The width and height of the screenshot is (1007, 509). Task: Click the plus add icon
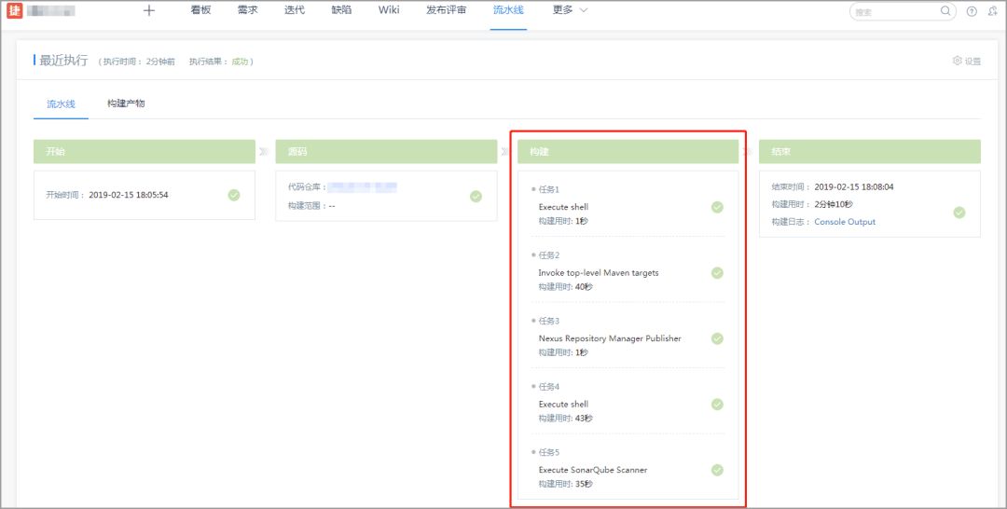tap(149, 10)
